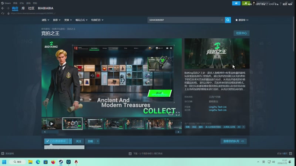Click the 大型多人在线 tag
The width and height of the screenshot is (296, 166).
(229, 127)
